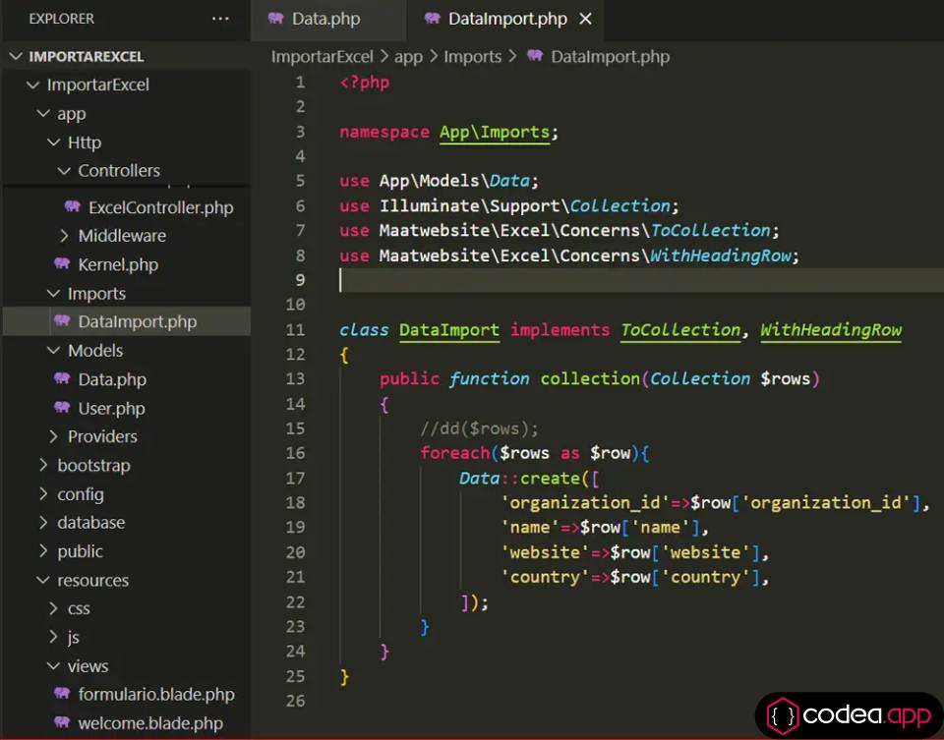944x740 pixels.
Task: Click the ExcelController.php file icon
Action: pyautogui.click(x=72, y=207)
